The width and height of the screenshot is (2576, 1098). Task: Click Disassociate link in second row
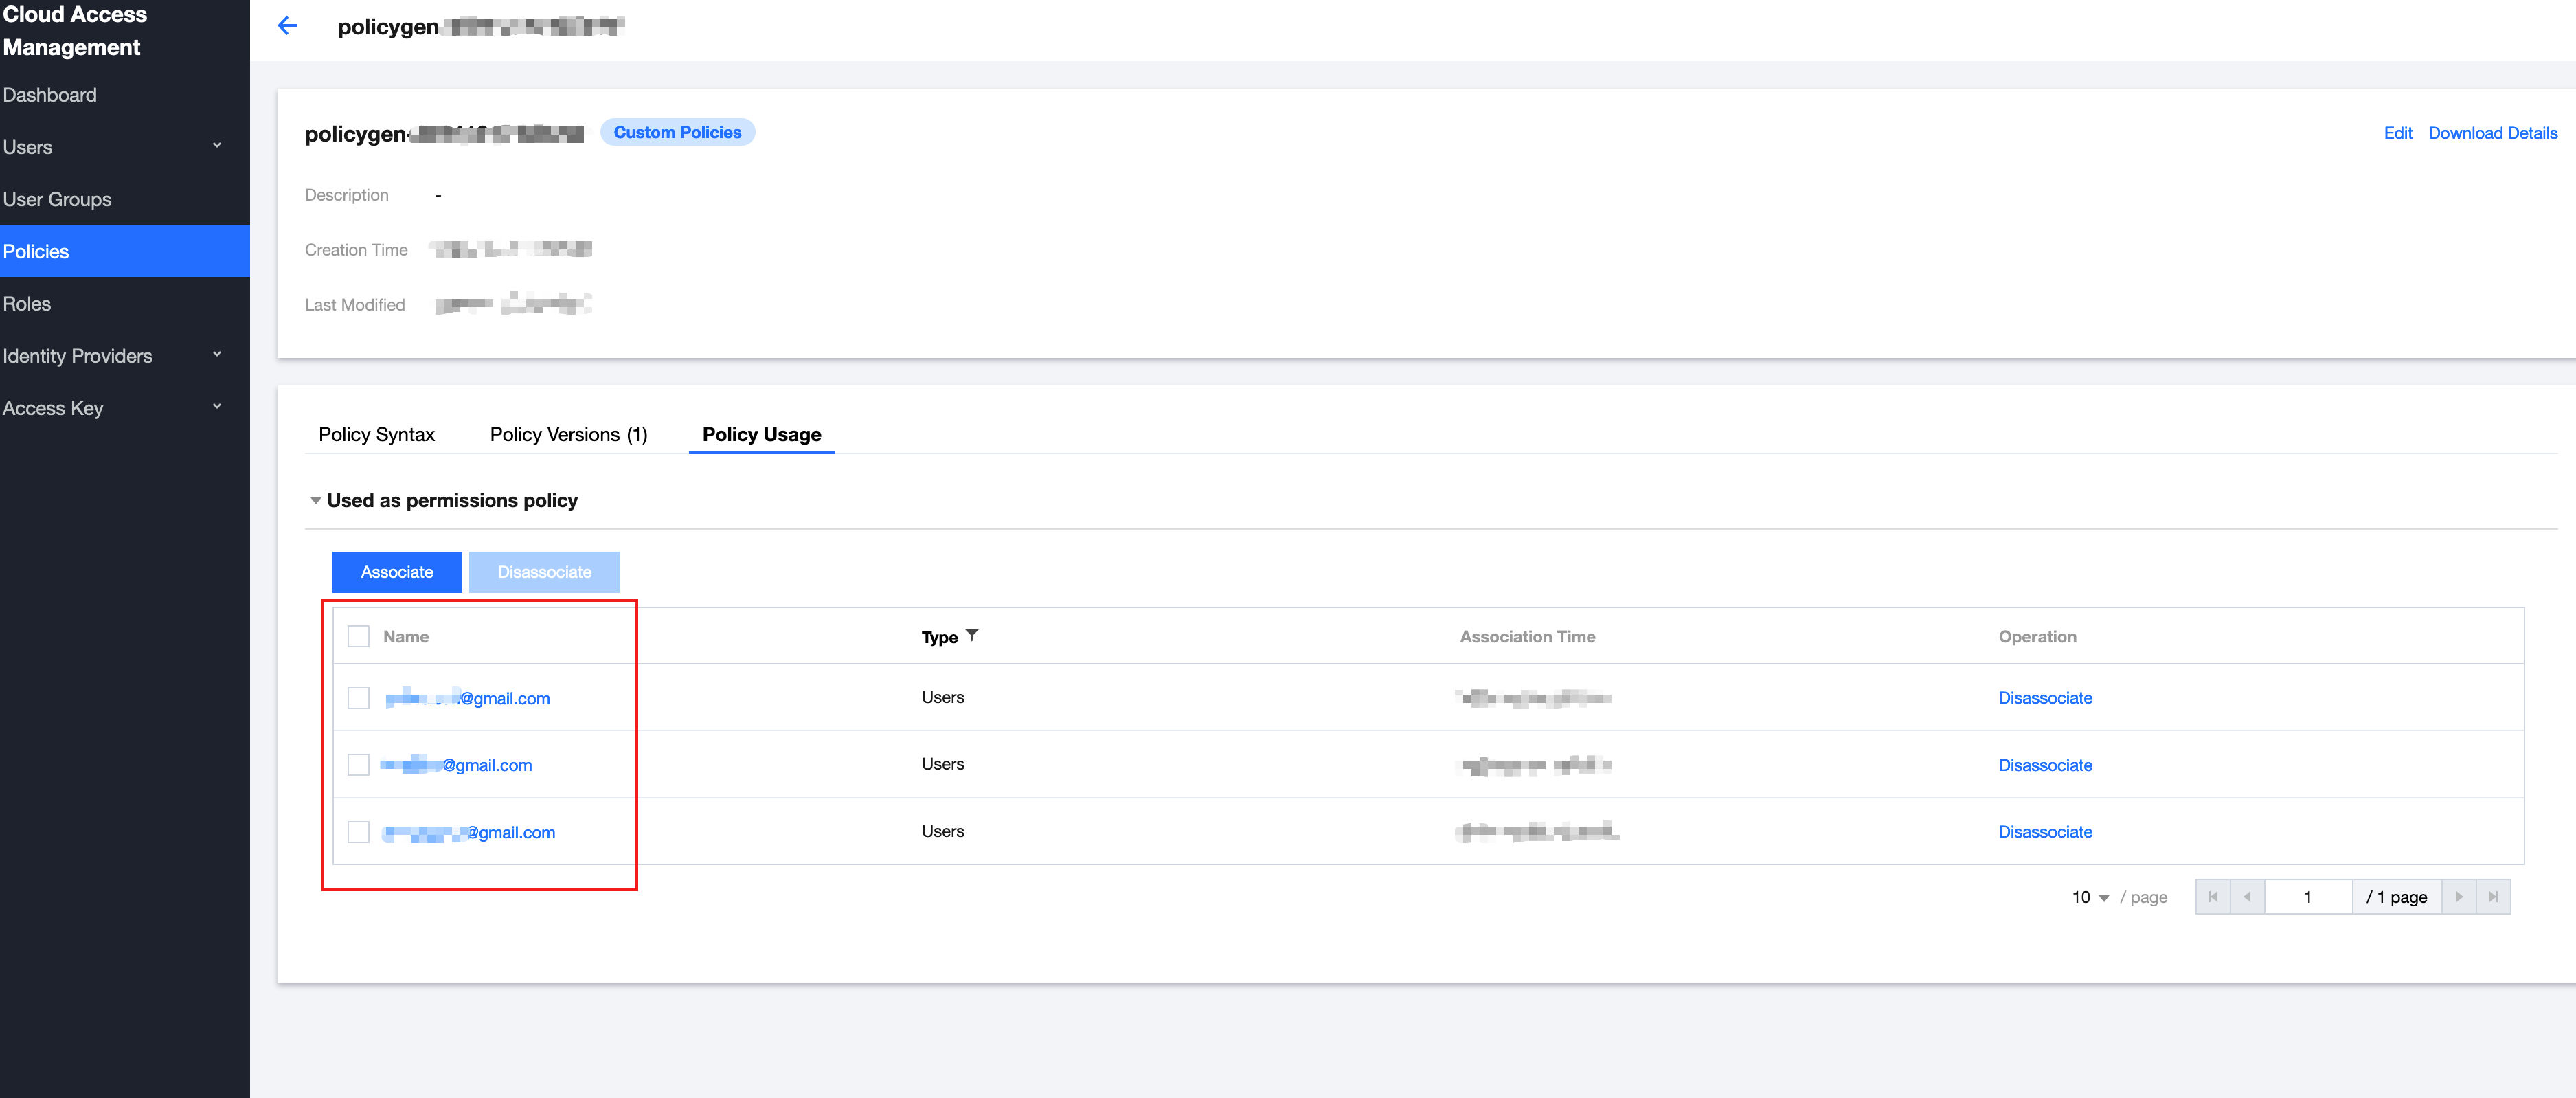click(2044, 765)
